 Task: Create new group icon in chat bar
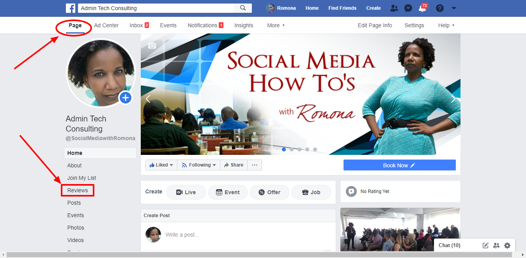click(x=496, y=246)
